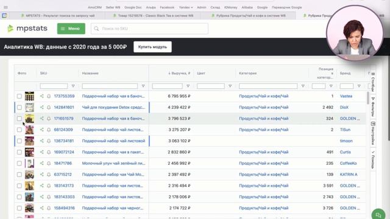
Task: Set alert bell for SKU 18471786
Action: pyautogui.click(x=49, y=163)
